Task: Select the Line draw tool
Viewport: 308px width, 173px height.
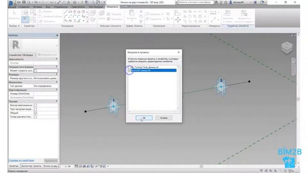Action: click(x=66, y=12)
